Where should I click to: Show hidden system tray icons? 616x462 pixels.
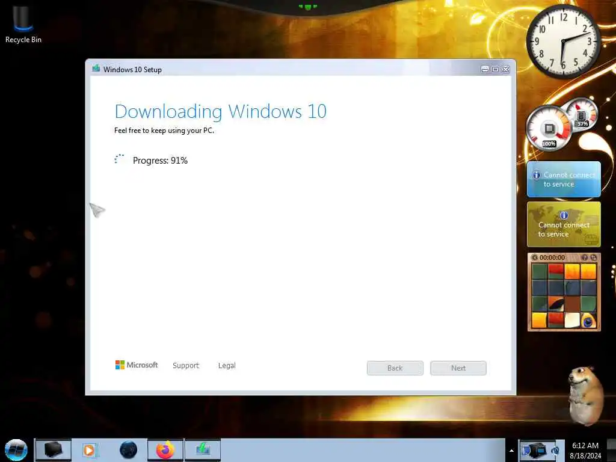point(511,451)
